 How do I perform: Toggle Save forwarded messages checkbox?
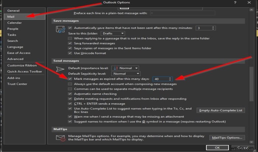pyautogui.click(x=70, y=43)
